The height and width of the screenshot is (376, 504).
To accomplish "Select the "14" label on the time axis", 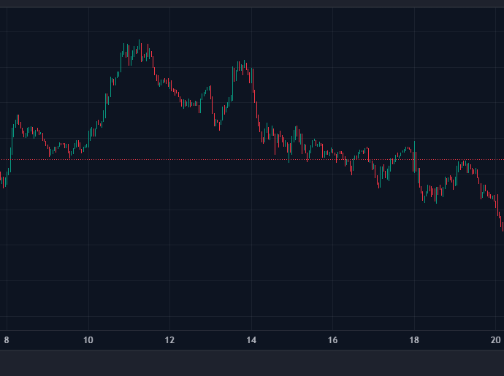I will pos(251,339).
